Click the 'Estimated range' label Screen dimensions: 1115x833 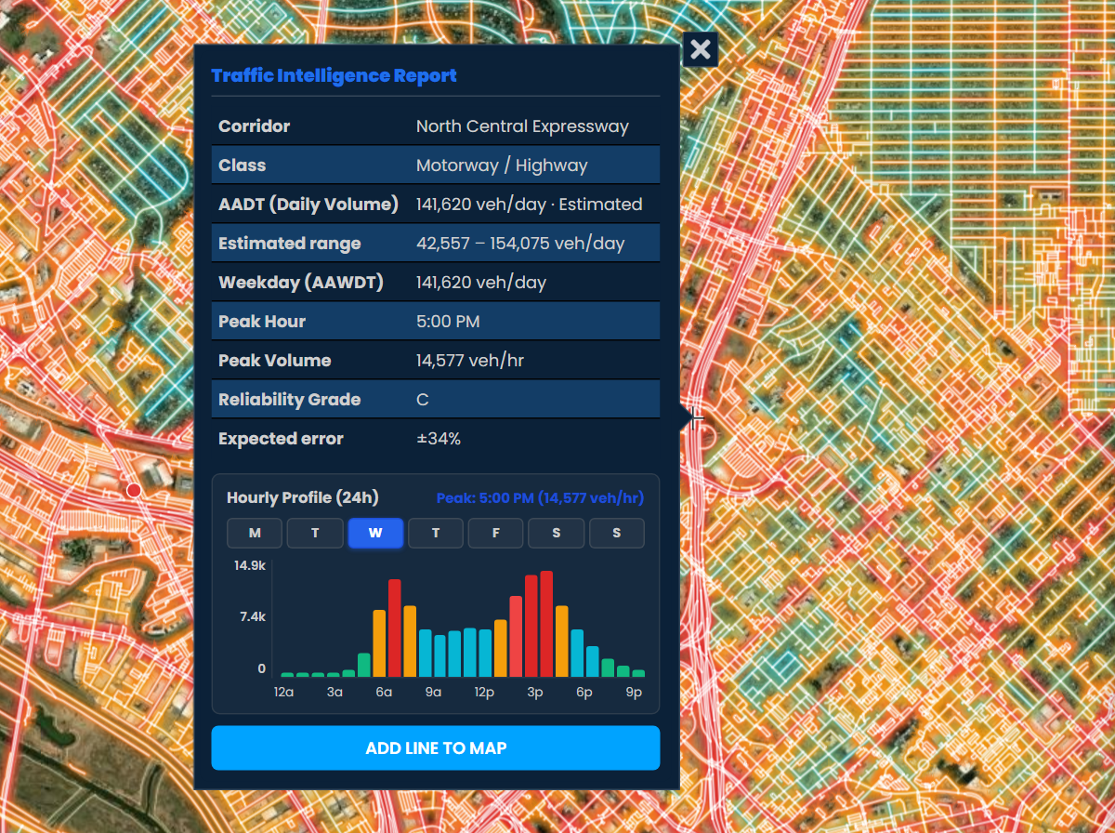(x=289, y=244)
